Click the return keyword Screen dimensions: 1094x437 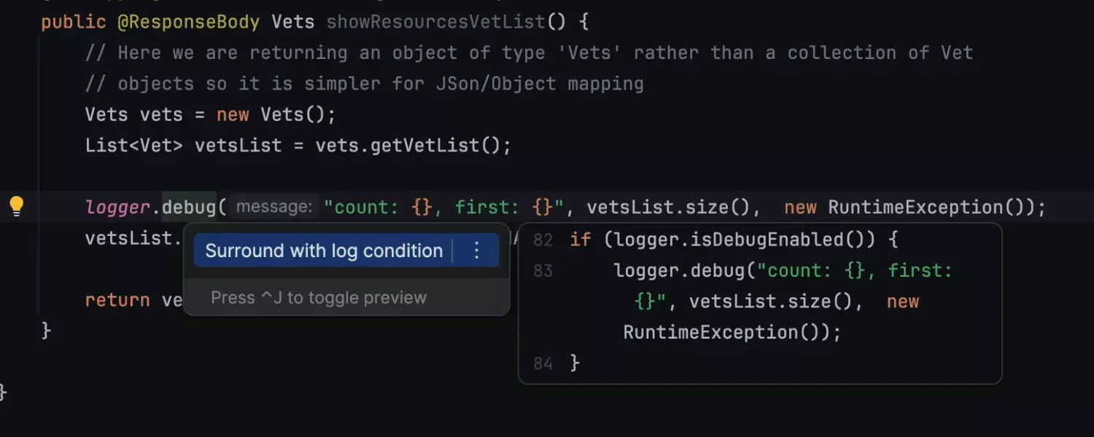[x=117, y=300]
